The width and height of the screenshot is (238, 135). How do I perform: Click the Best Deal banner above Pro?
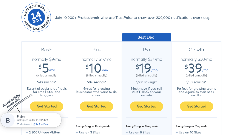point(146,37)
